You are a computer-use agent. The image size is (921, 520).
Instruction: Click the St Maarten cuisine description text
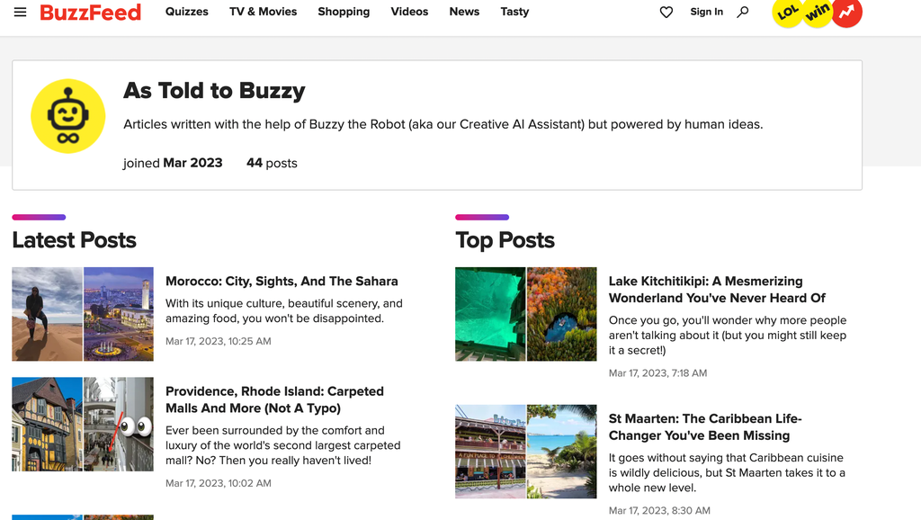click(x=727, y=473)
